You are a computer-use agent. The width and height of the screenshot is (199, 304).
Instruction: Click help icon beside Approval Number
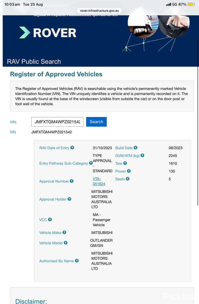(x=72, y=181)
